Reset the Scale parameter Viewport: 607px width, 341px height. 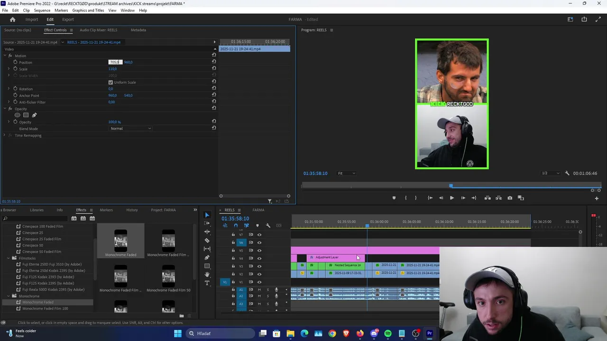[x=214, y=69]
